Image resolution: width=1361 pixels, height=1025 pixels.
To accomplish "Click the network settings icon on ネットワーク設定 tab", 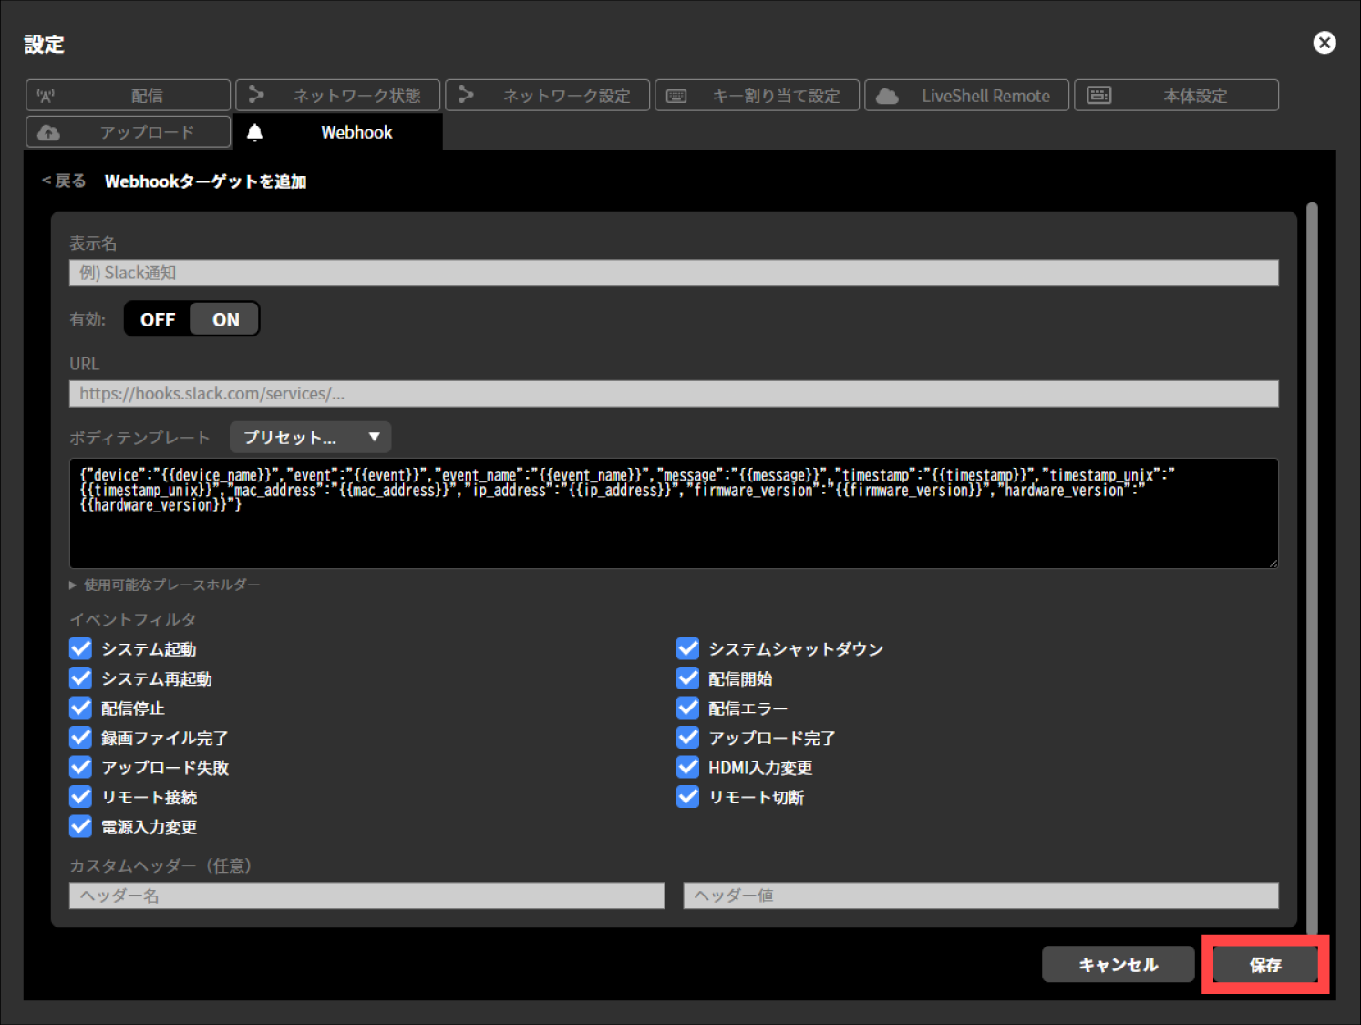I will coord(467,95).
